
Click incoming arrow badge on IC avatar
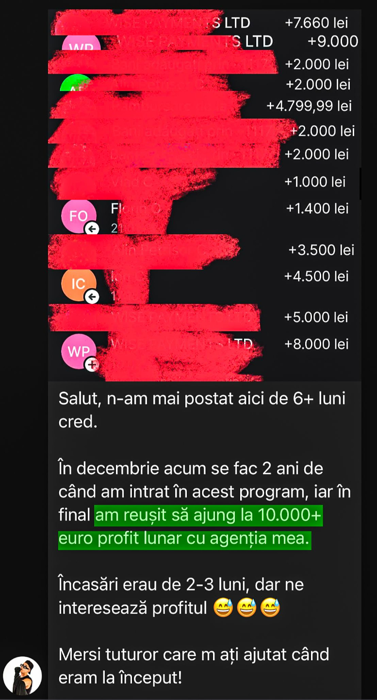(92, 296)
